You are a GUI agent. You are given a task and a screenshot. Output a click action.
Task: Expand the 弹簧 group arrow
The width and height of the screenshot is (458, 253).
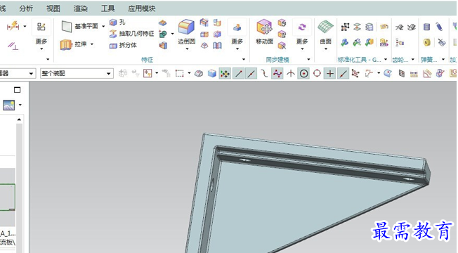(443, 59)
